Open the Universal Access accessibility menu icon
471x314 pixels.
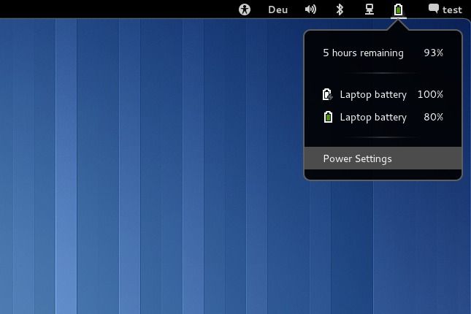pyautogui.click(x=245, y=9)
